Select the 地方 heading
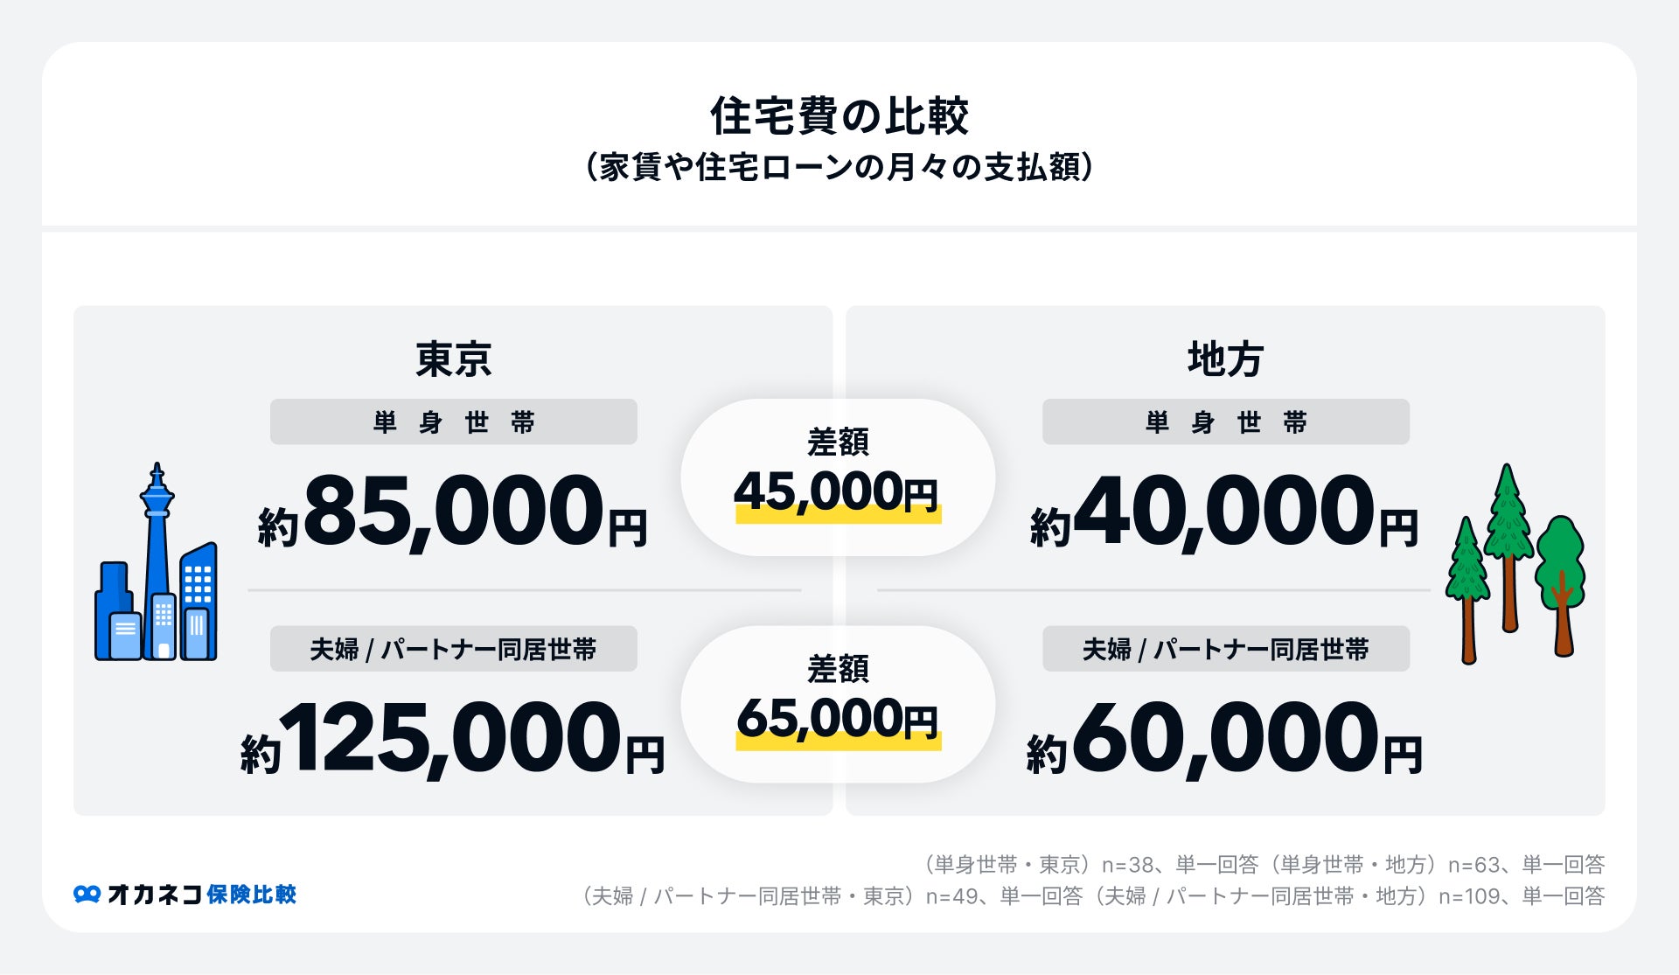Viewport: 1679px width, 975px height. click(x=1225, y=359)
